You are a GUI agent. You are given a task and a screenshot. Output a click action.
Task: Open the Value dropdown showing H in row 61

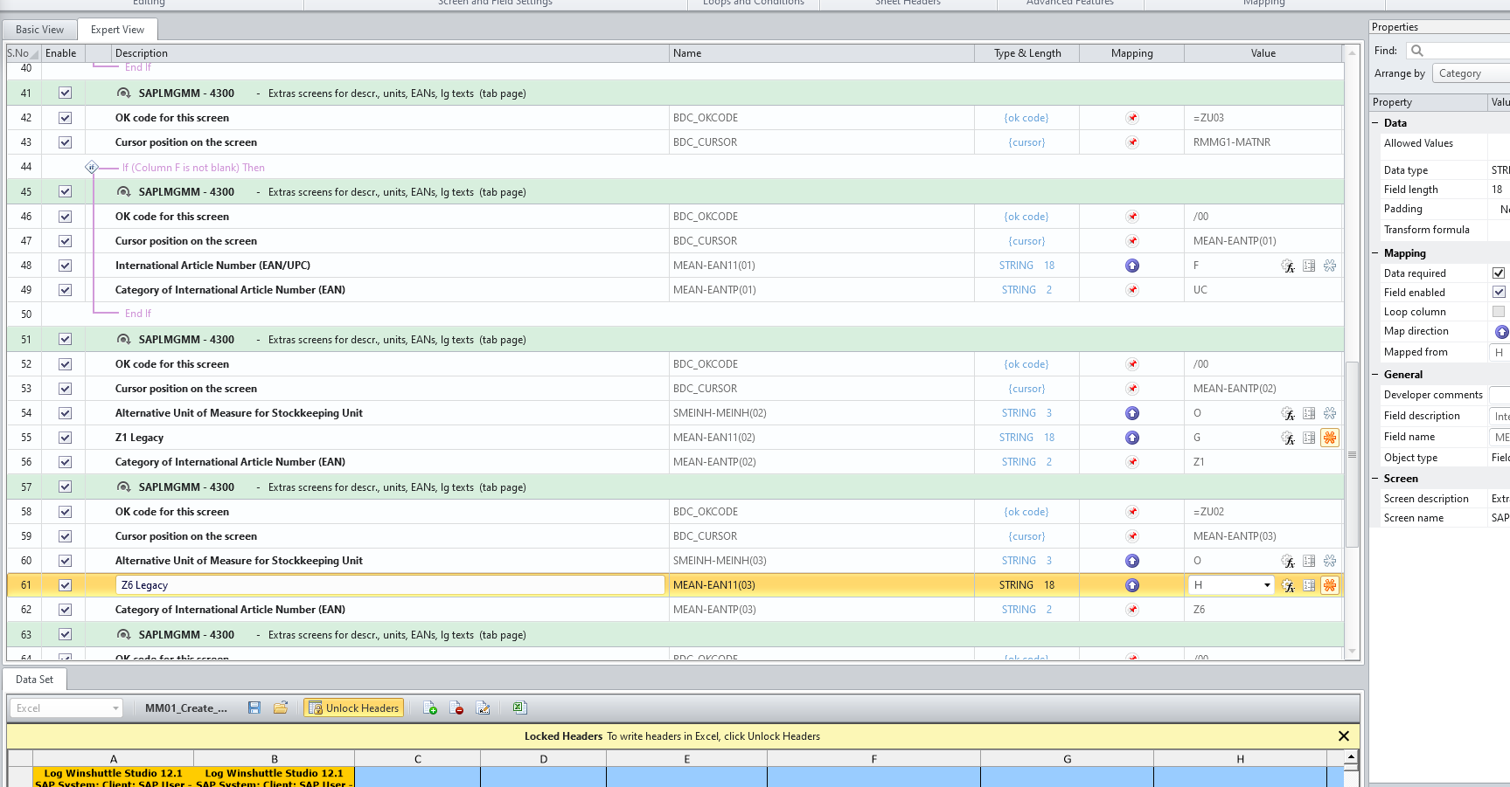[1267, 585]
